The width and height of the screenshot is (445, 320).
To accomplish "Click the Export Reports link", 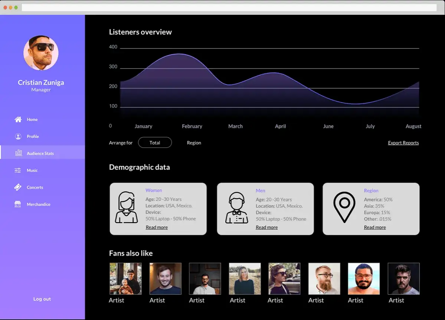I will (x=403, y=143).
